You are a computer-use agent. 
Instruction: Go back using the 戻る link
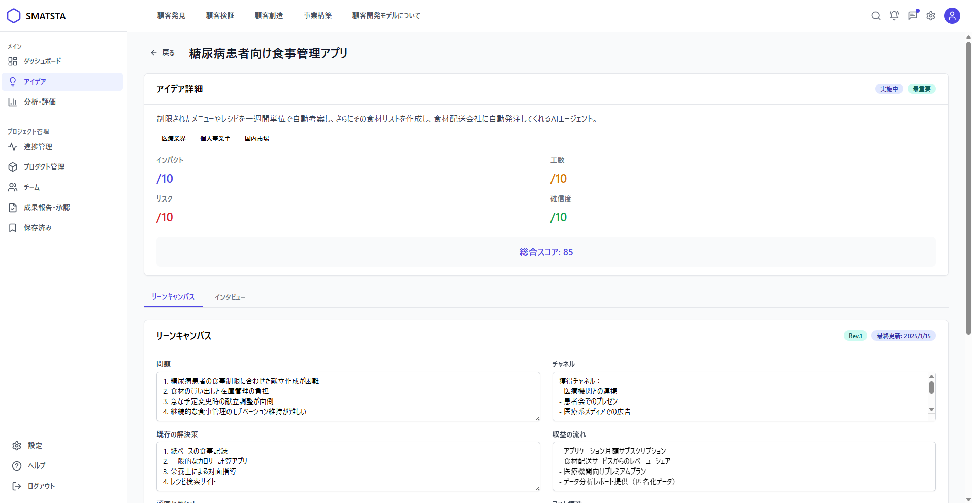tap(162, 52)
